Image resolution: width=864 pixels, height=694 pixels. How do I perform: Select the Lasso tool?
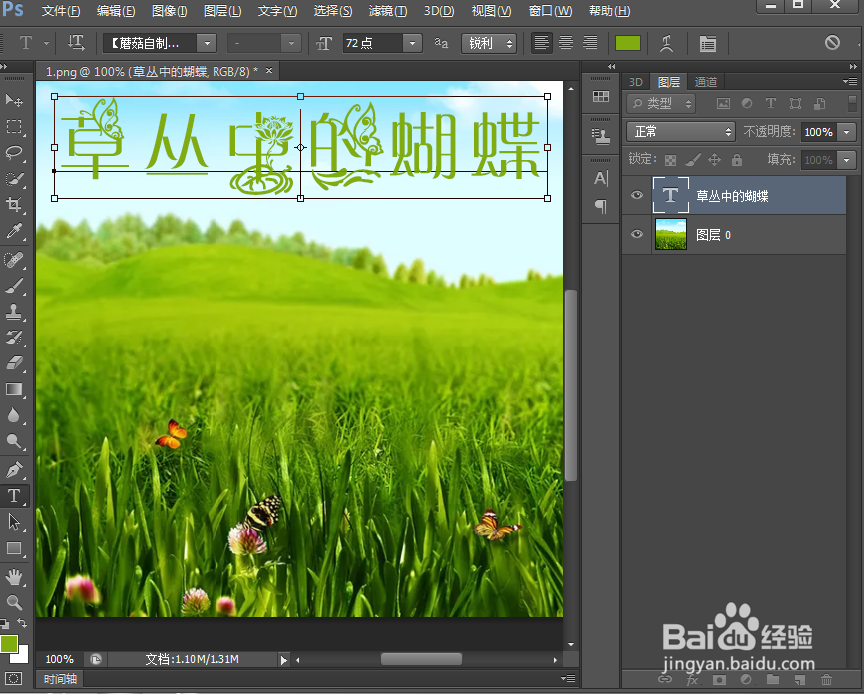pyautogui.click(x=14, y=152)
